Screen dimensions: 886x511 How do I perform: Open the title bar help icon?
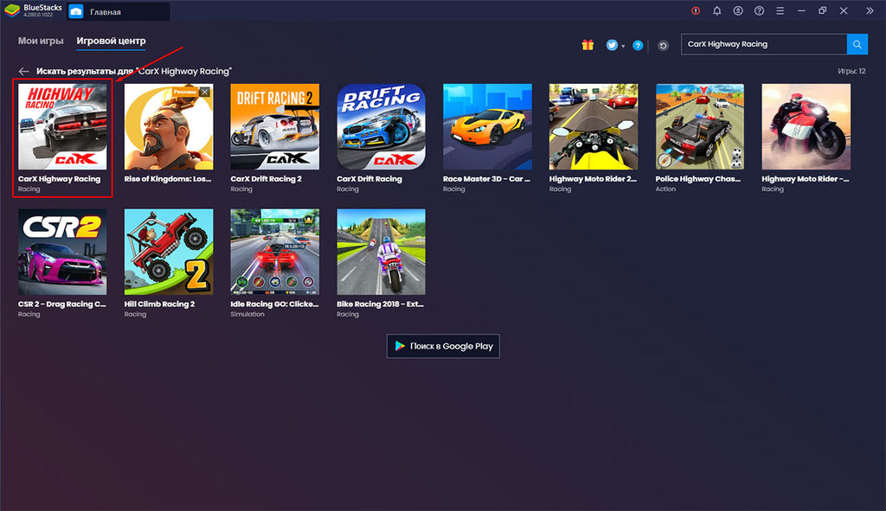pos(760,10)
